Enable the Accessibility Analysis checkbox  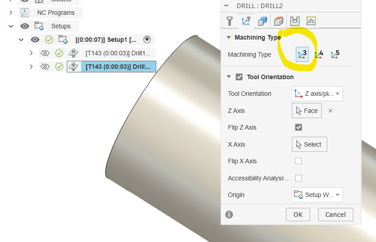(x=298, y=178)
